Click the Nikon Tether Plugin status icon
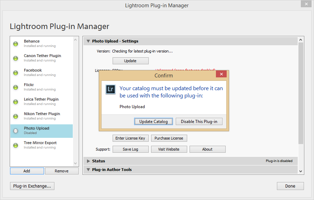The width and height of the screenshot is (314, 200). (16, 116)
